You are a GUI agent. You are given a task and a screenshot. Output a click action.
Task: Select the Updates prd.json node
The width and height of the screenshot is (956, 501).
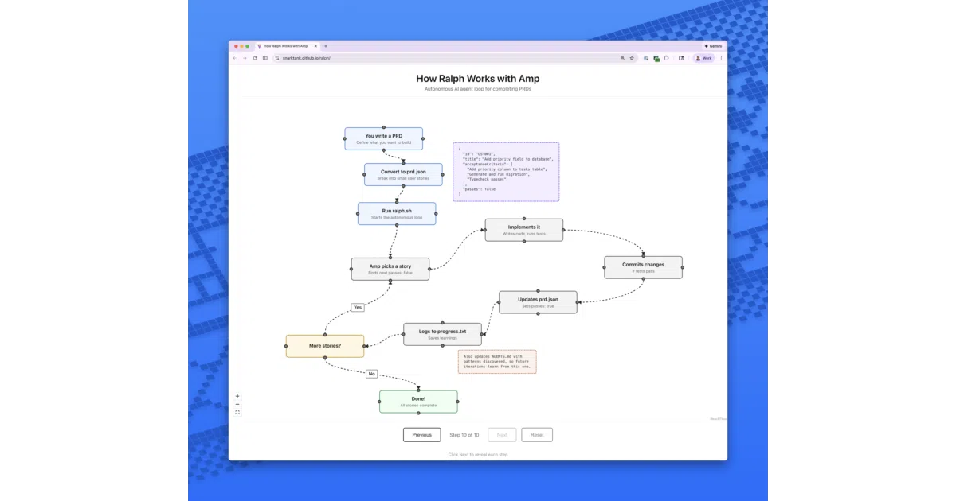coord(539,302)
